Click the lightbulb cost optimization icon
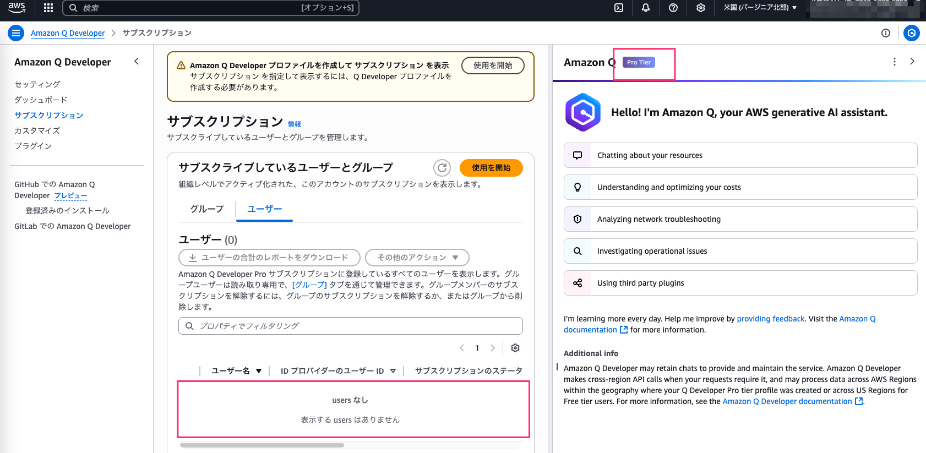The image size is (926, 453). point(578,187)
